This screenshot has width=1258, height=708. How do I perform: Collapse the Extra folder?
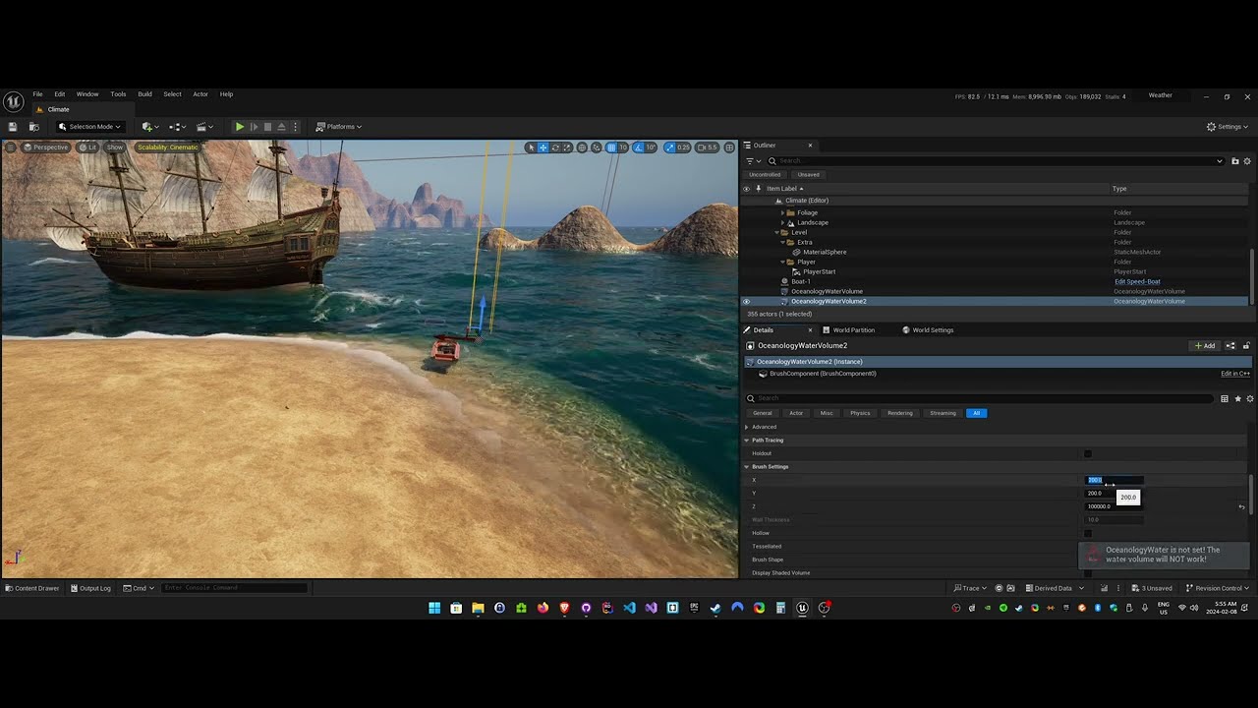pyautogui.click(x=782, y=242)
